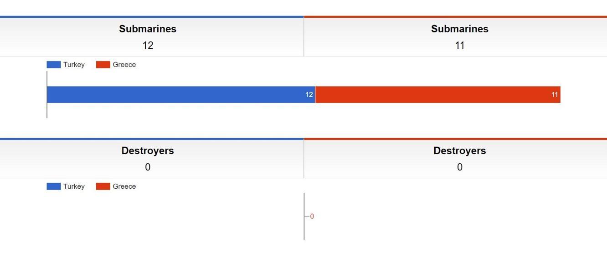
Task: Click the right Destroyers heading for Greece
Action: [x=460, y=151]
